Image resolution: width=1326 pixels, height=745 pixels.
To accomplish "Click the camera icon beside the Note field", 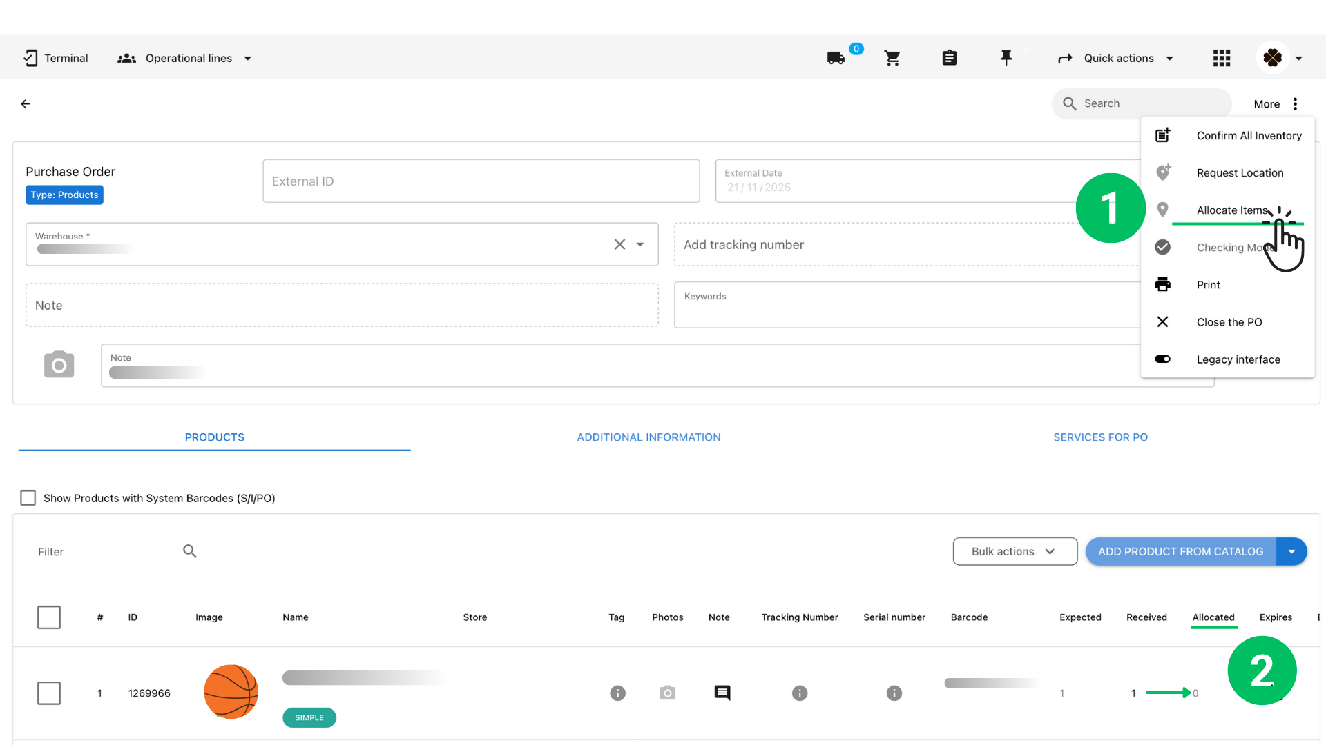I will pos(59,364).
